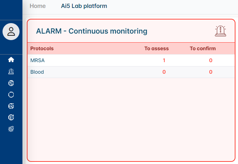Click the 'To confirm' column header

click(203, 48)
